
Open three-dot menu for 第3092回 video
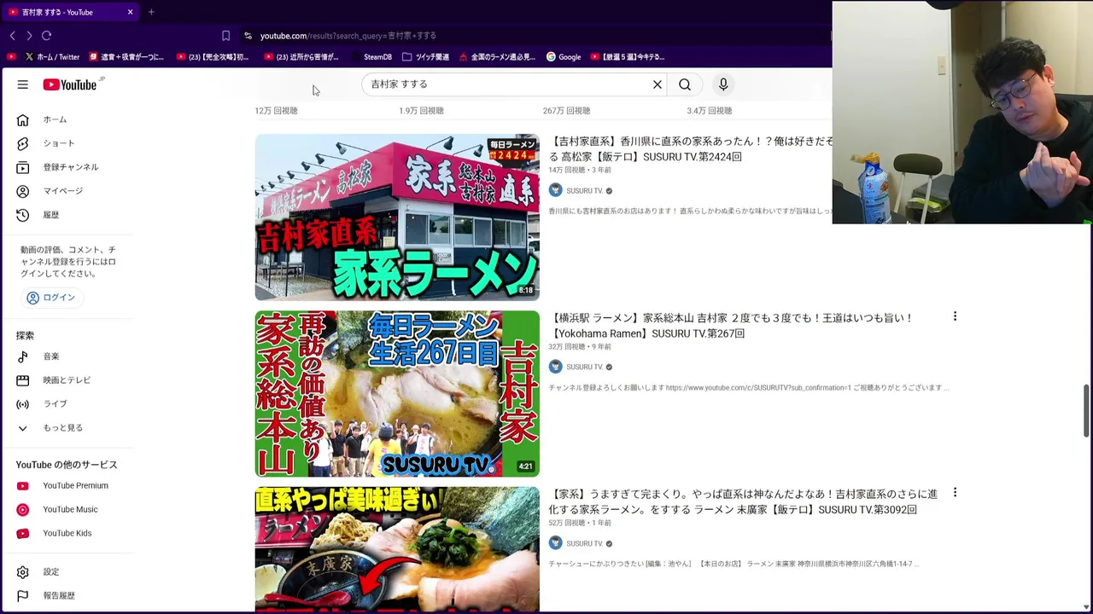[955, 493]
